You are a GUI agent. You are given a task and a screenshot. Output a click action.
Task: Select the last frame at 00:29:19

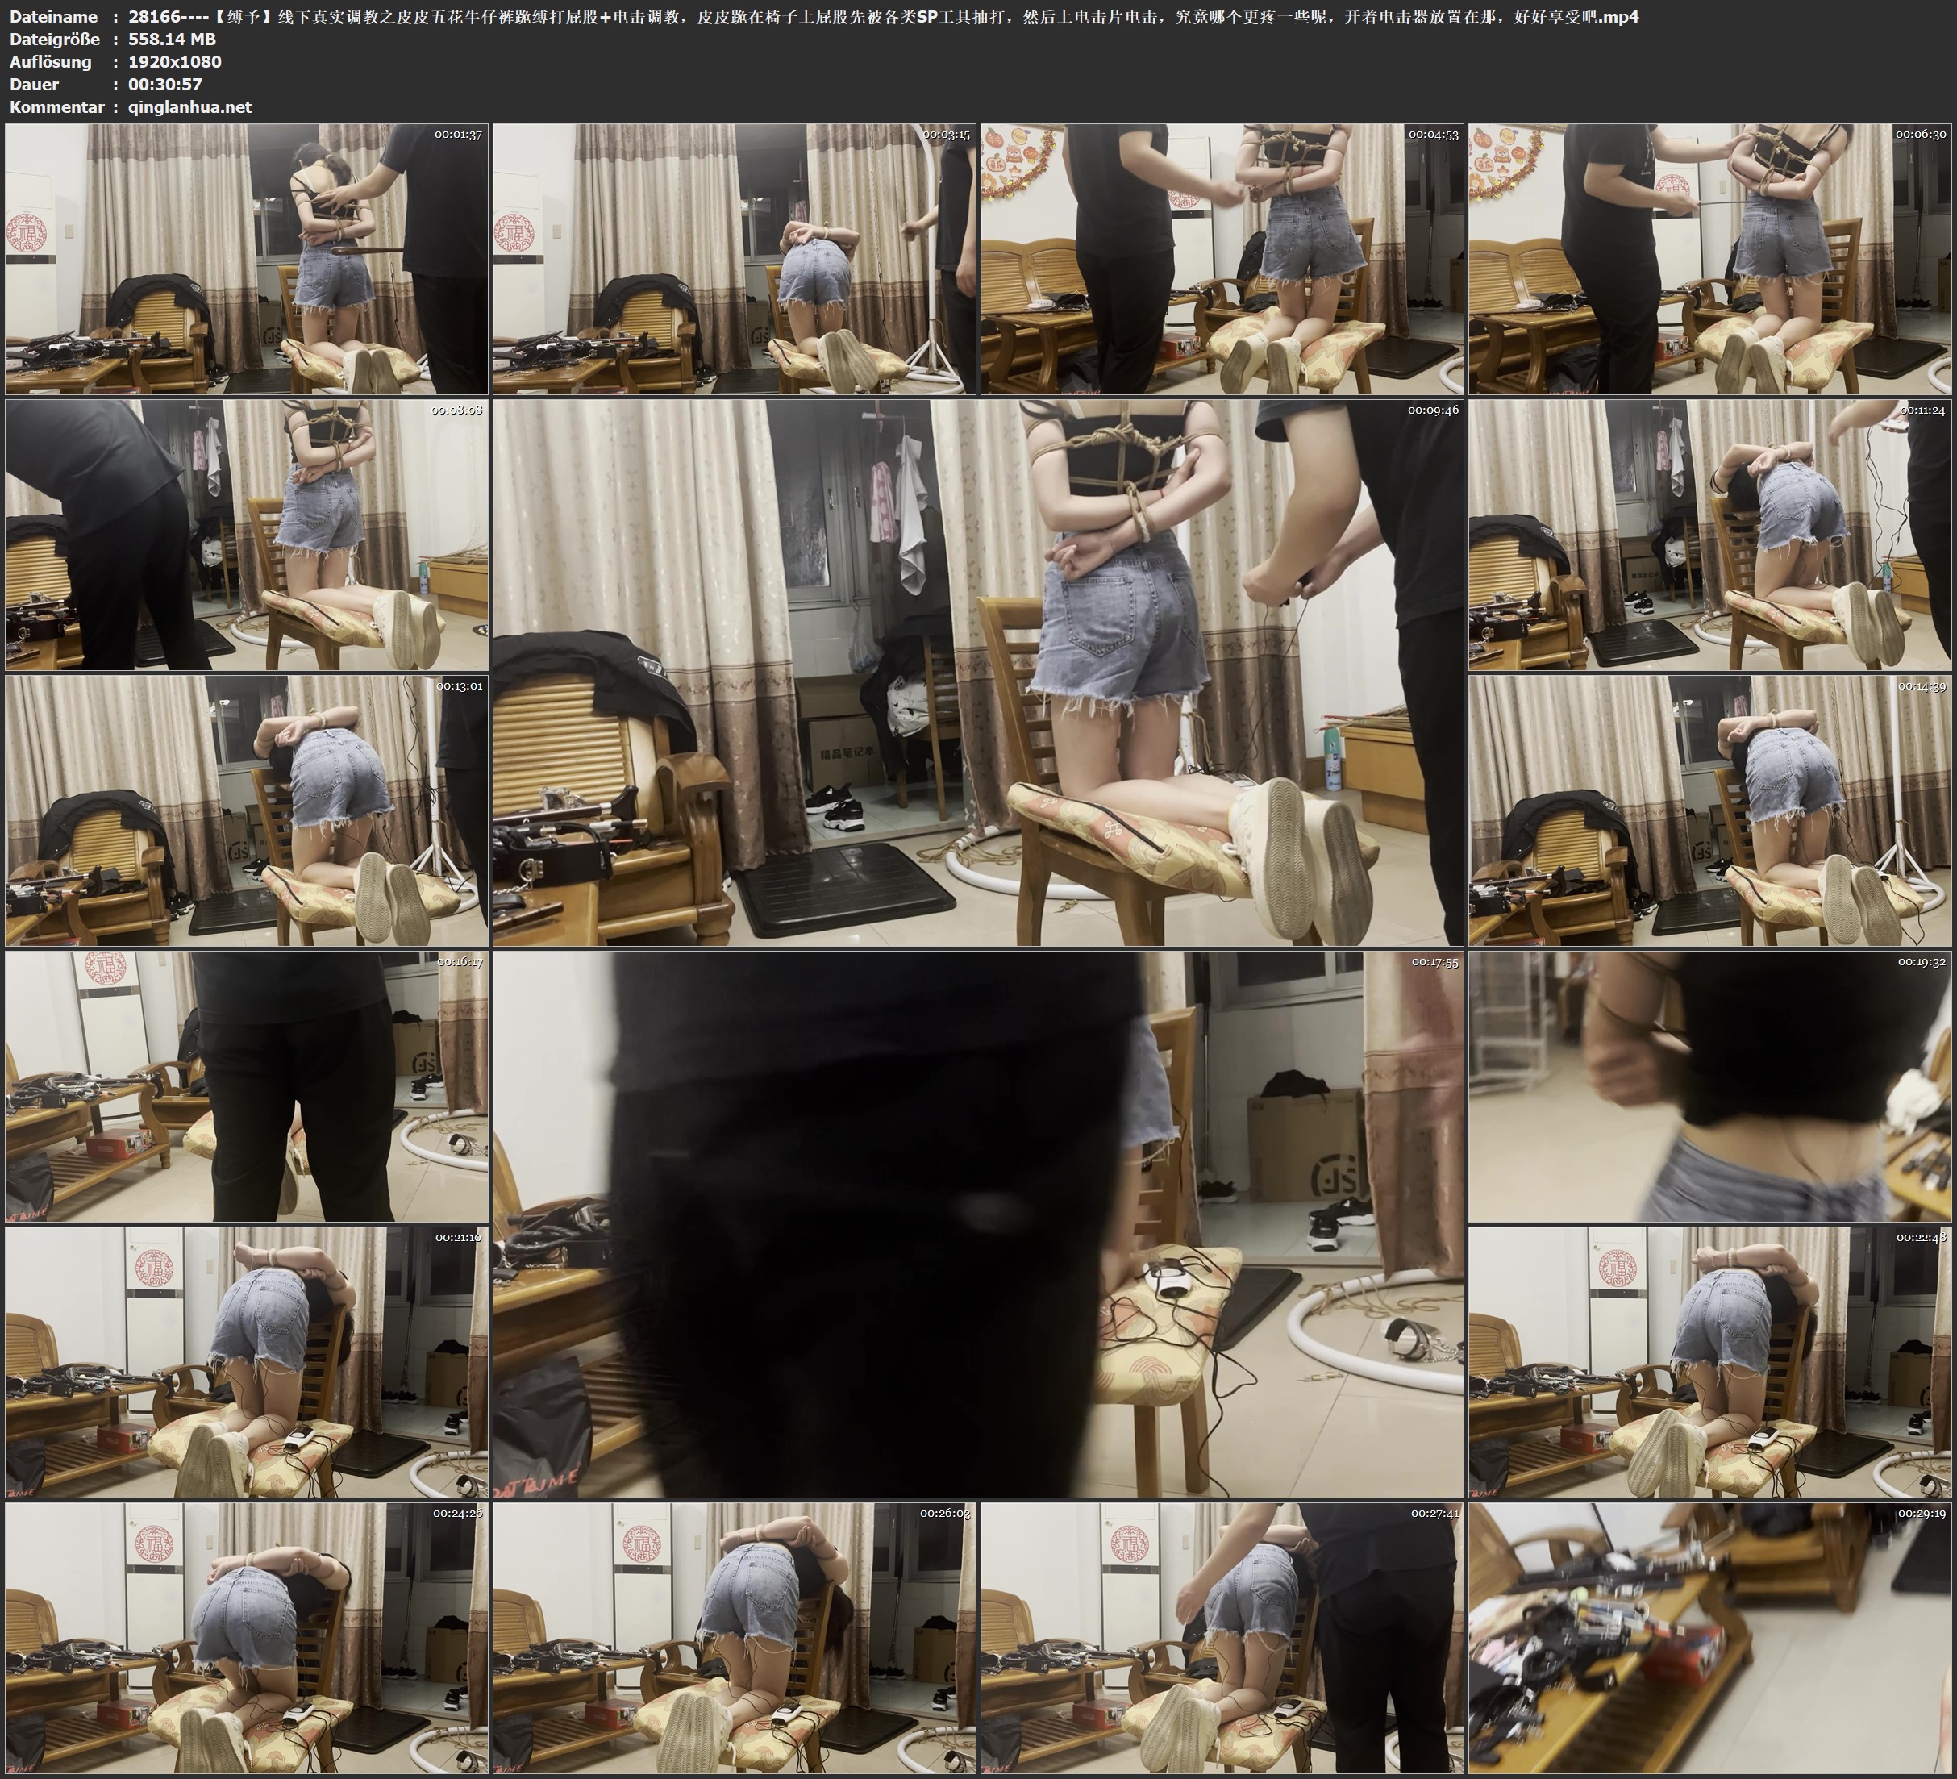[x=1709, y=1638]
